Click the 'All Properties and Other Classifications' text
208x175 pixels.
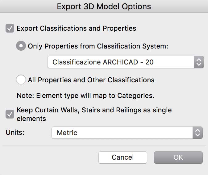pyautogui.click(x=91, y=80)
